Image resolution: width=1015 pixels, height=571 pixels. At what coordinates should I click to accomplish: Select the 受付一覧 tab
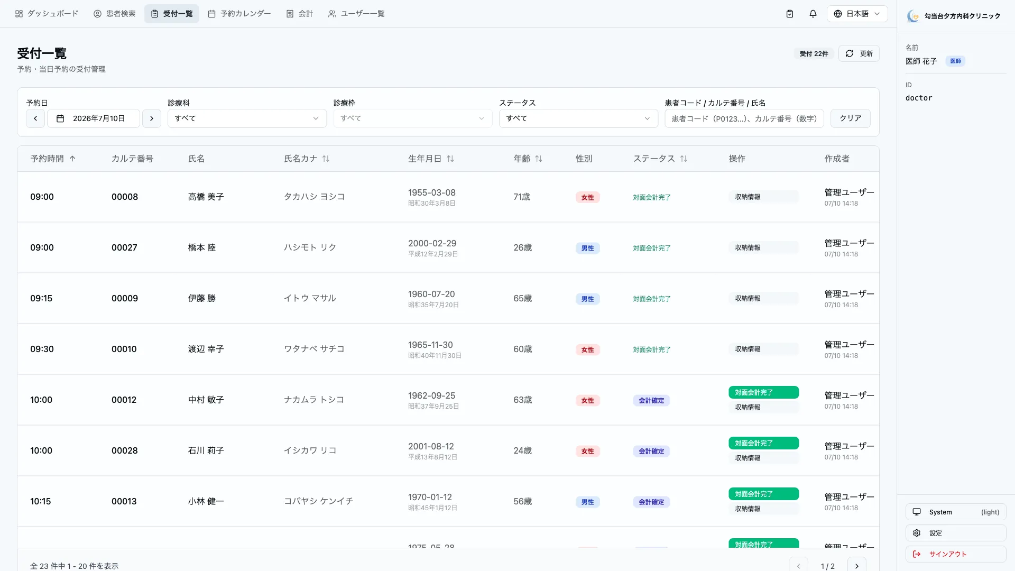click(x=172, y=14)
